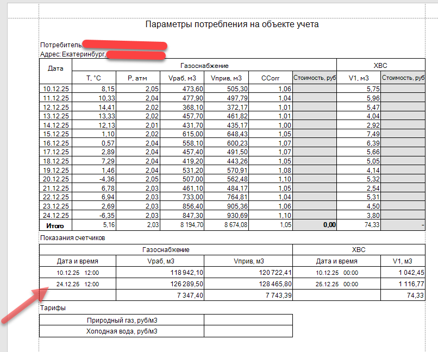Select the "24.12.25 12:00" reading date cell
This screenshot has width=438, height=352.
click(x=78, y=284)
